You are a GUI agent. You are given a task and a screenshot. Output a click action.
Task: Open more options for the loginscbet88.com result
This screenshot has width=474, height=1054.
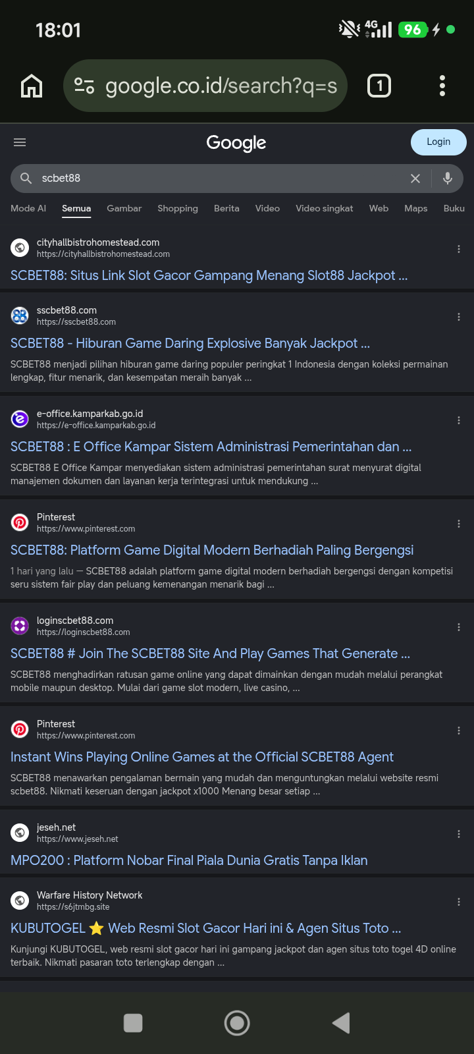tap(459, 627)
